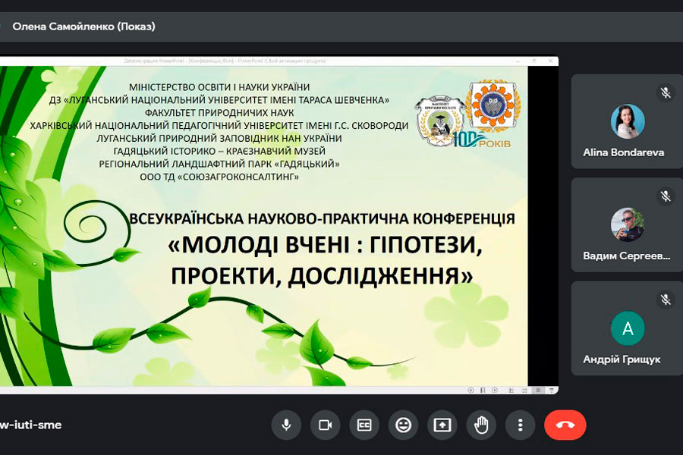Select the name Alina Bondareva
Image resolution: width=683 pixels, height=455 pixels.
[624, 152]
